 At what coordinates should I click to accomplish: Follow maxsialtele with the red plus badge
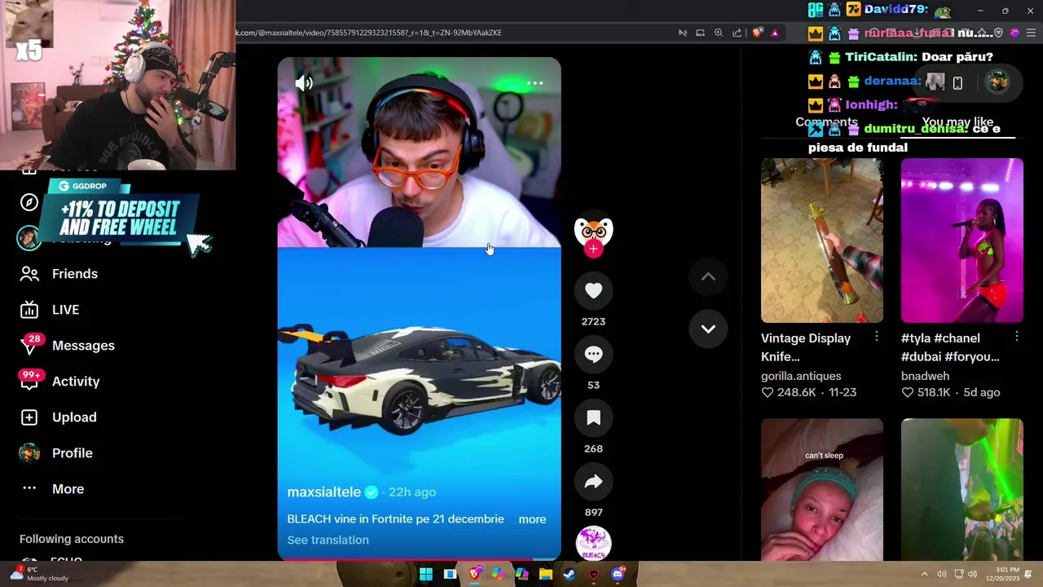[x=593, y=249]
